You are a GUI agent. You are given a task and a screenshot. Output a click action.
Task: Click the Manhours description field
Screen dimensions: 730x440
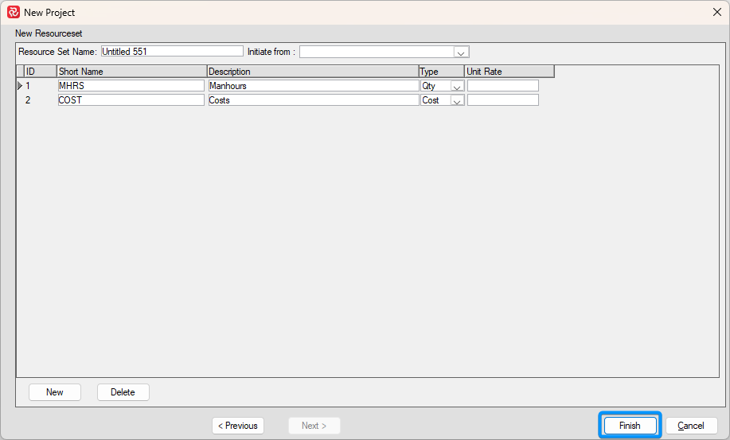(313, 86)
